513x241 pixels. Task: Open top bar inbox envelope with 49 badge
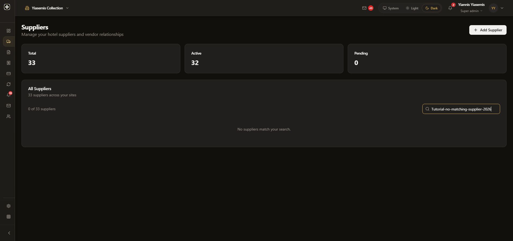[368, 8]
